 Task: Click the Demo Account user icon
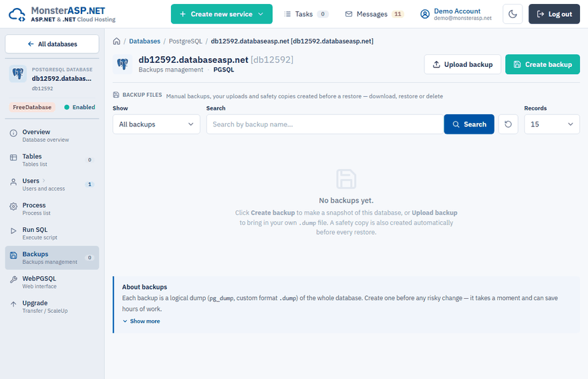click(x=424, y=14)
